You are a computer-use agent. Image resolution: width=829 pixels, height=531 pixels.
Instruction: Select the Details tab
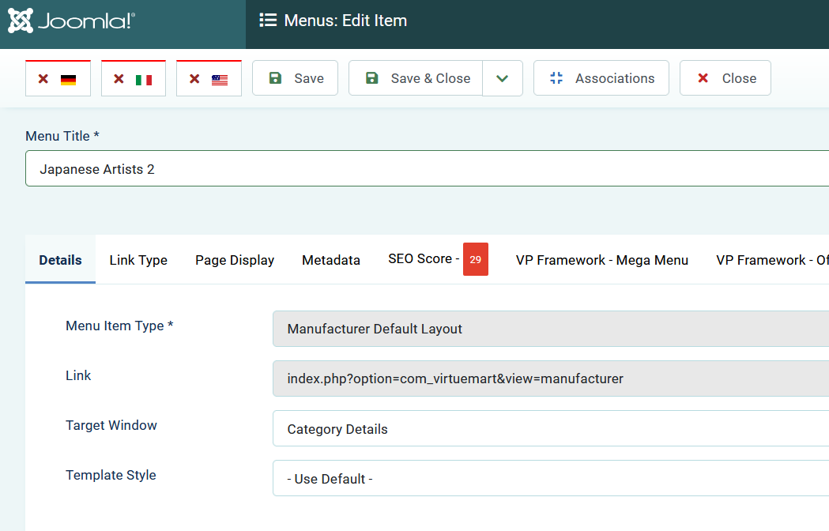tap(60, 260)
